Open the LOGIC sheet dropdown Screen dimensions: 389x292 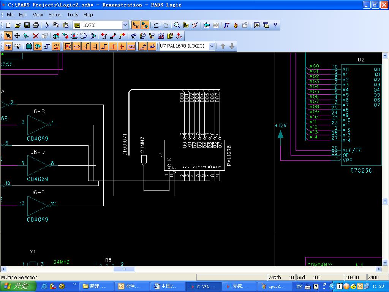(x=125, y=25)
